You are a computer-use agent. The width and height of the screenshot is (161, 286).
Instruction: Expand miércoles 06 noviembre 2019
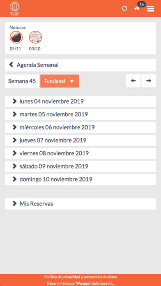80,127
